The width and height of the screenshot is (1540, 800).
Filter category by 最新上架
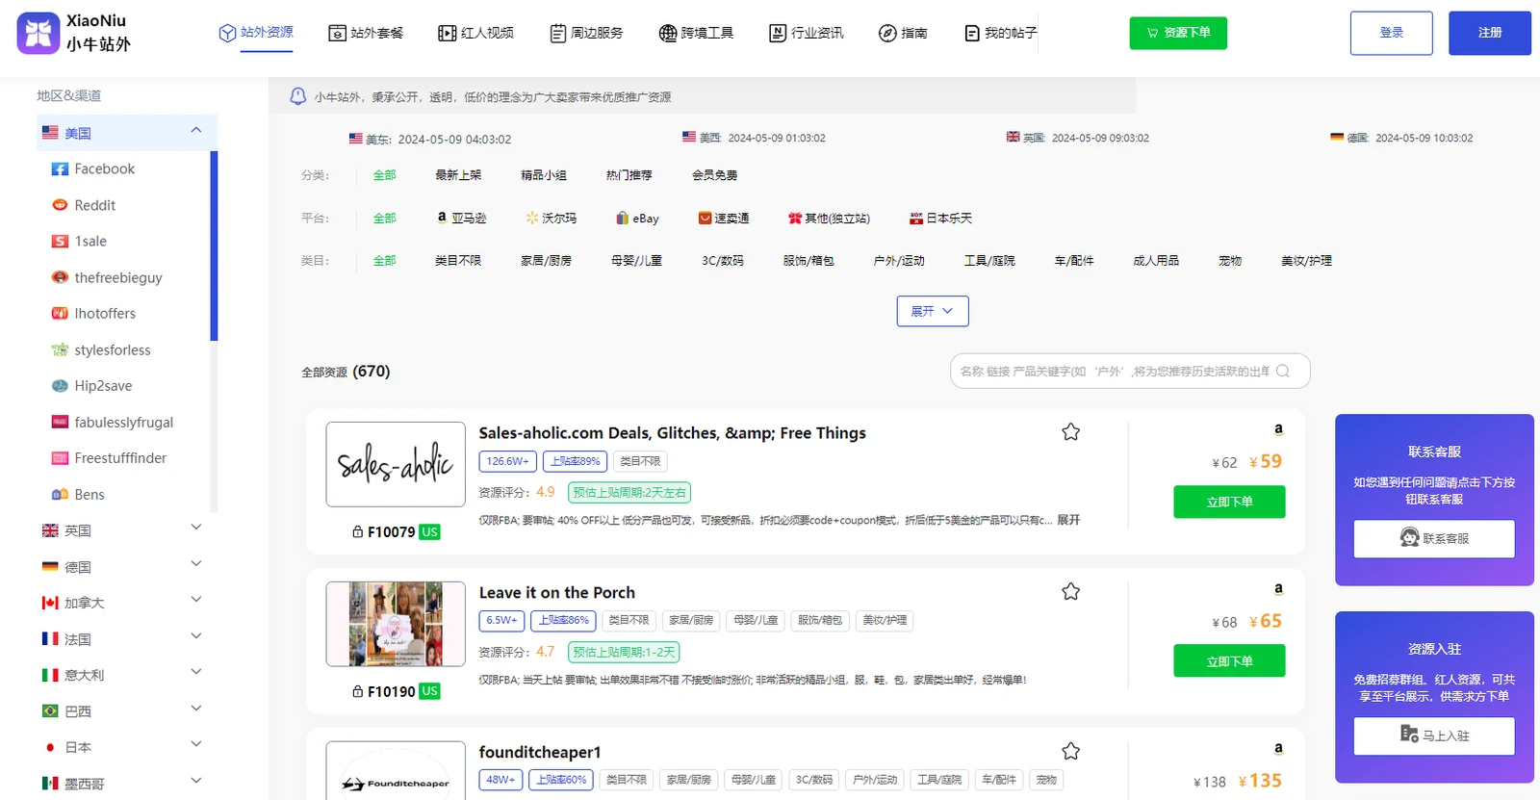(458, 175)
